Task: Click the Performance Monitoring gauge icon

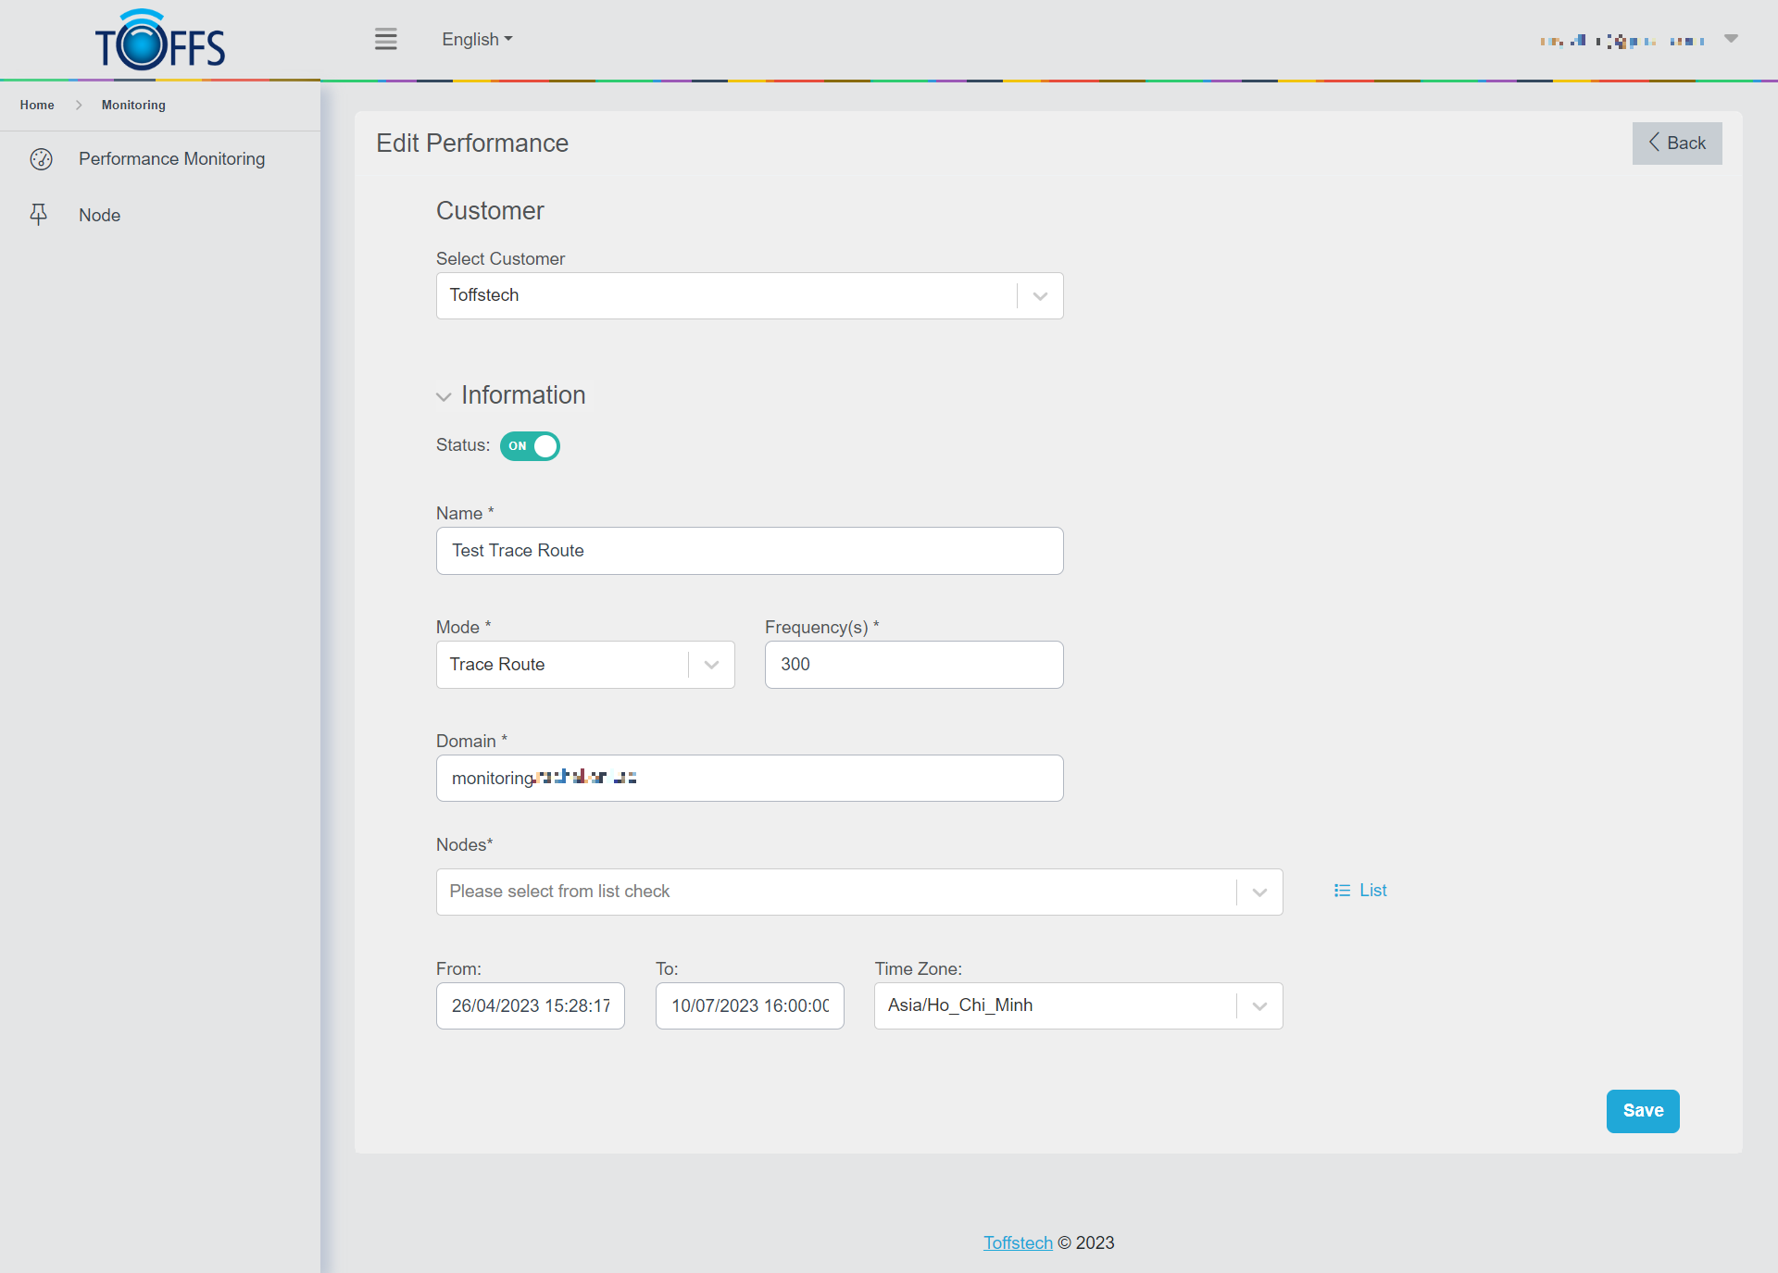Action: pyautogui.click(x=41, y=159)
